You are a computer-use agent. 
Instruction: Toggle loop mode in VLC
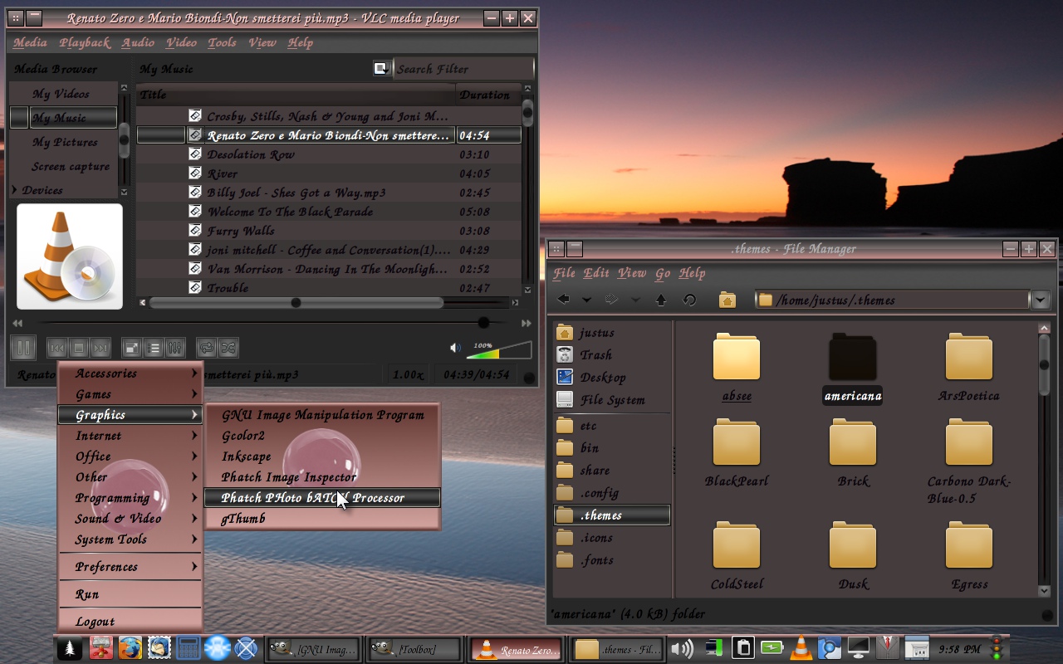(x=206, y=348)
